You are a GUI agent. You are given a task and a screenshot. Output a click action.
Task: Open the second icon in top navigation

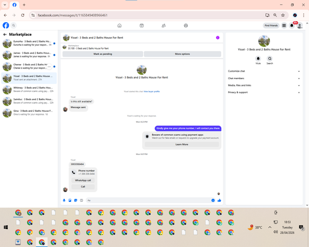(x=142, y=25)
